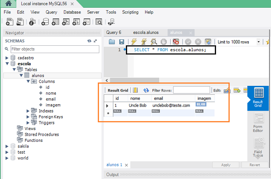Image resolution: width=271 pixels, height=179 pixels.
Task: Expand the Indexes node
Action: click(x=28, y=111)
